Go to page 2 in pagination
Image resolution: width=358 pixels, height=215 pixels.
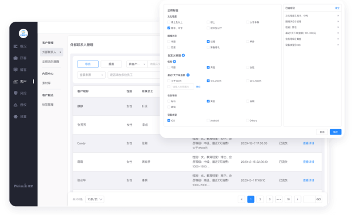click(260, 199)
